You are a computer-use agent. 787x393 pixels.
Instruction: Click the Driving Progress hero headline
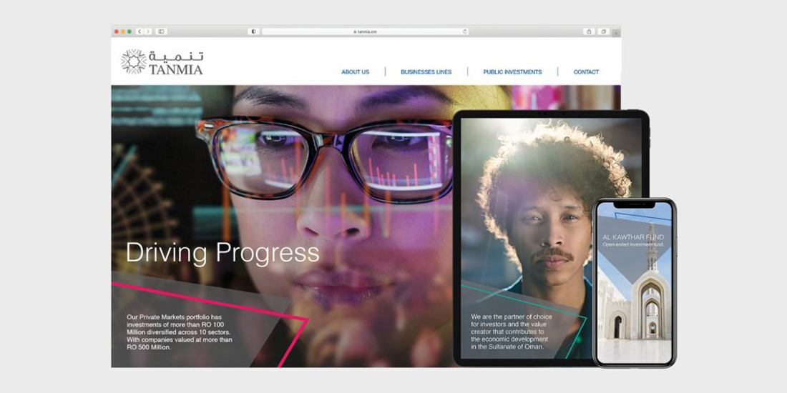(x=222, y=252)
